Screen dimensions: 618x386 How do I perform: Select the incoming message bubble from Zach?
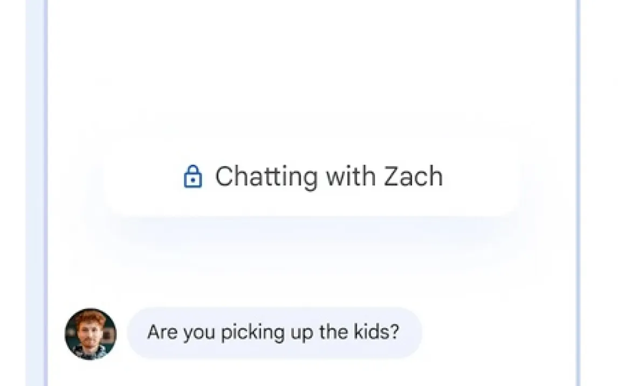(273, 332)
